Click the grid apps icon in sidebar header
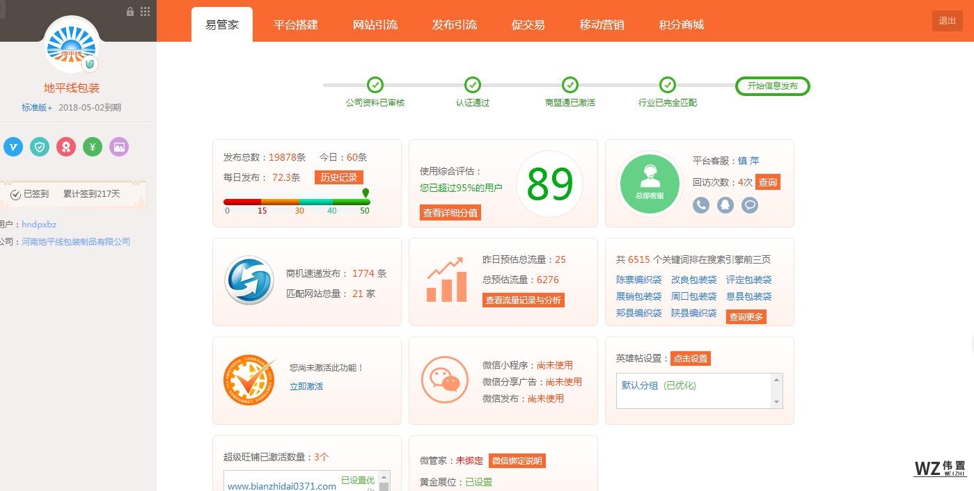This screenshot has height=491, width=974. click(x=145, y=11)
